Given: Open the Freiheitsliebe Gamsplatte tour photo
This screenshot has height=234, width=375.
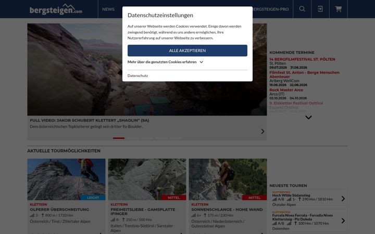Looking at the screenshot, I should (x=147, y=179).
